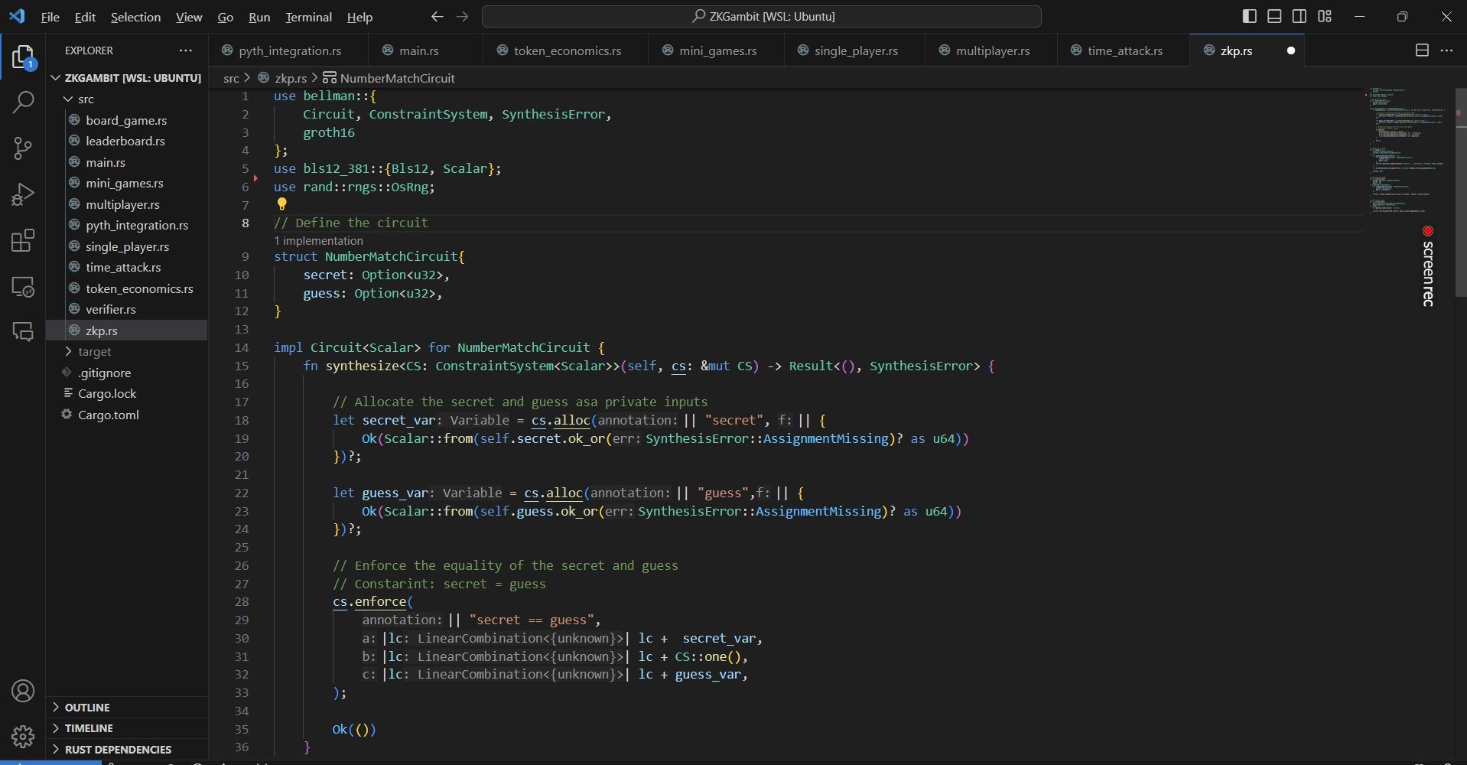This screenshot has width=1467, height=765.
Task: Open the Explorer view in activity bar
Action: click(23, 57)
